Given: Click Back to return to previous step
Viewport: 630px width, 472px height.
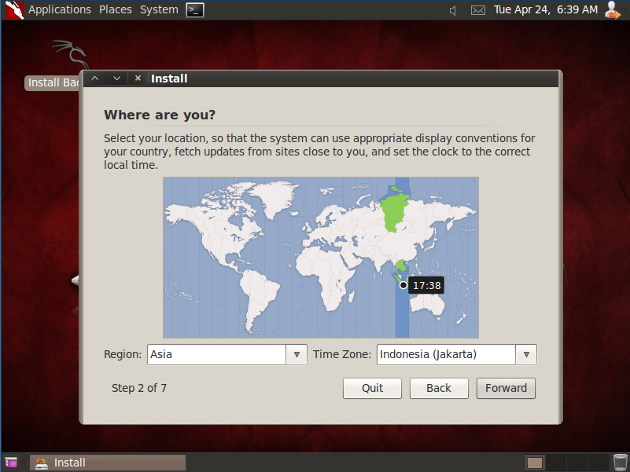Looking at the screenshot, I should pos(438,388).
